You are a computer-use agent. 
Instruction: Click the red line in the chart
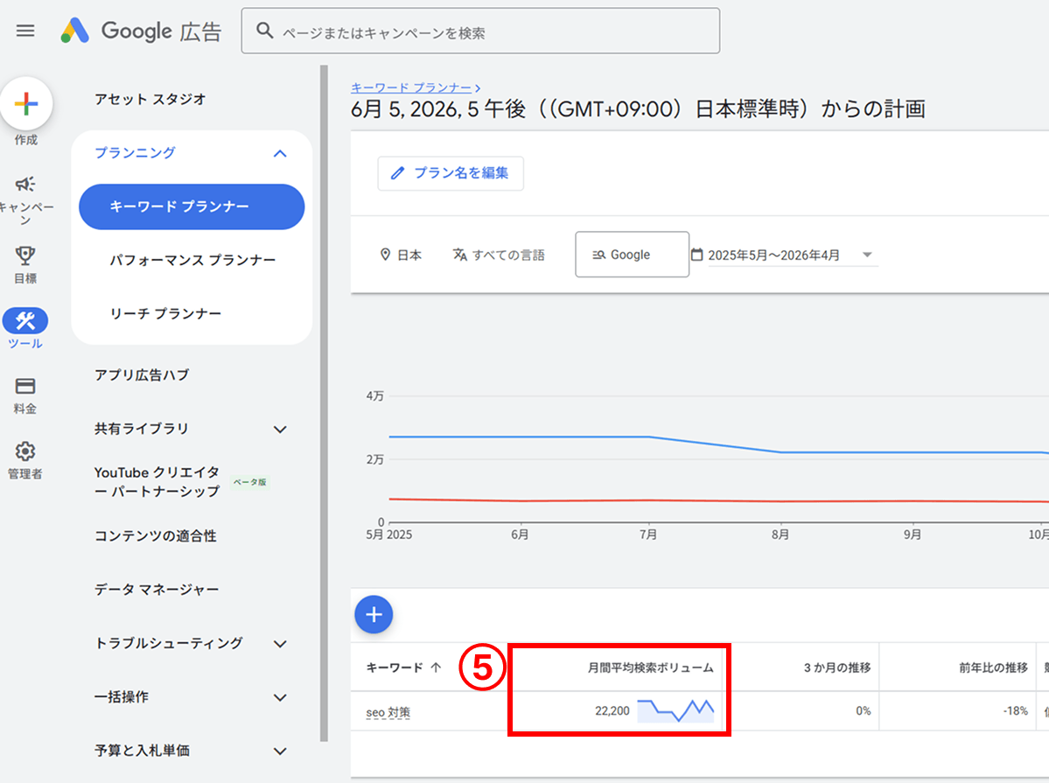(x=718, y=500)
